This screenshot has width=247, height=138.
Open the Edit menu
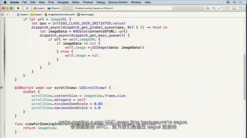(x=33, y=2)
